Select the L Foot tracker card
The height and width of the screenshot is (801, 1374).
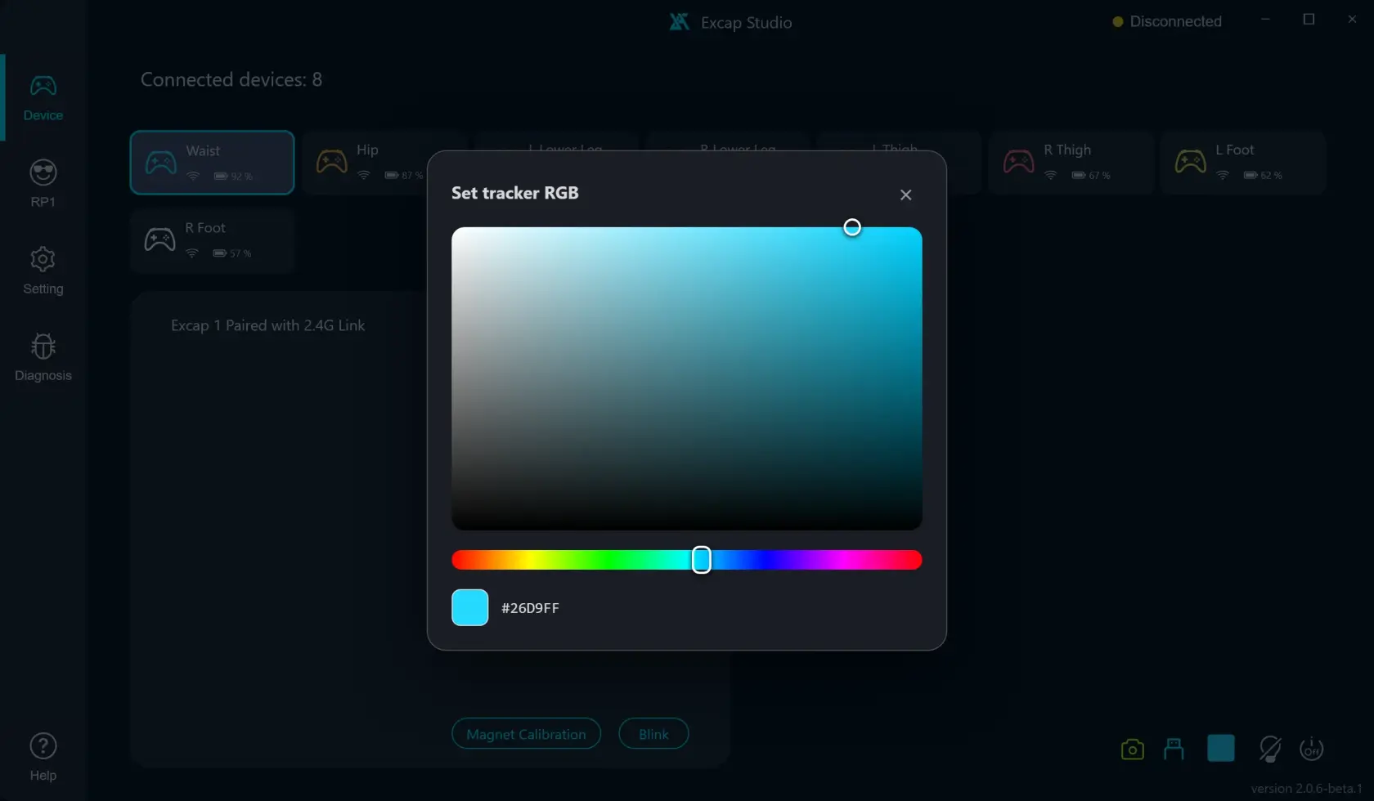click(1243, 162)
